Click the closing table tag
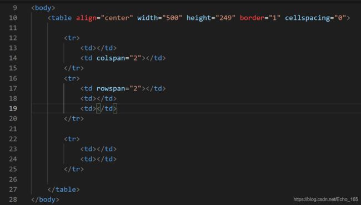Image resolution: width=361 pixels, height=205 pixels. point(63,189)
